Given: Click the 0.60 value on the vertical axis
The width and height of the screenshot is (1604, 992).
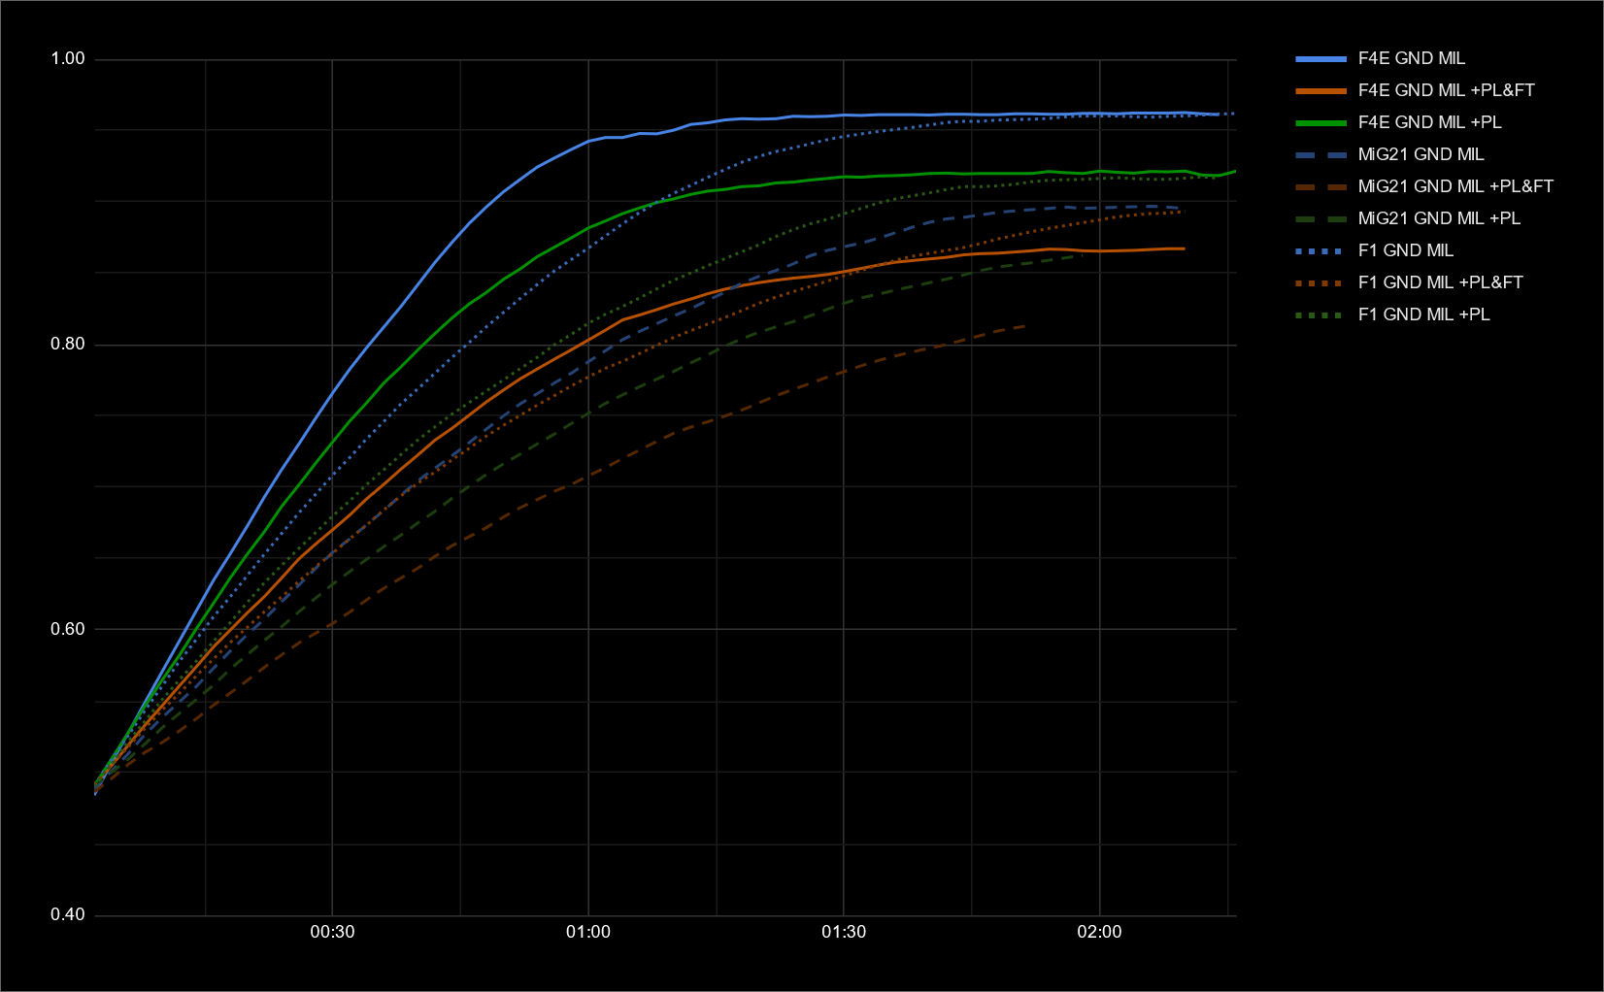Looking at the screenshot, I should [68, 629].
